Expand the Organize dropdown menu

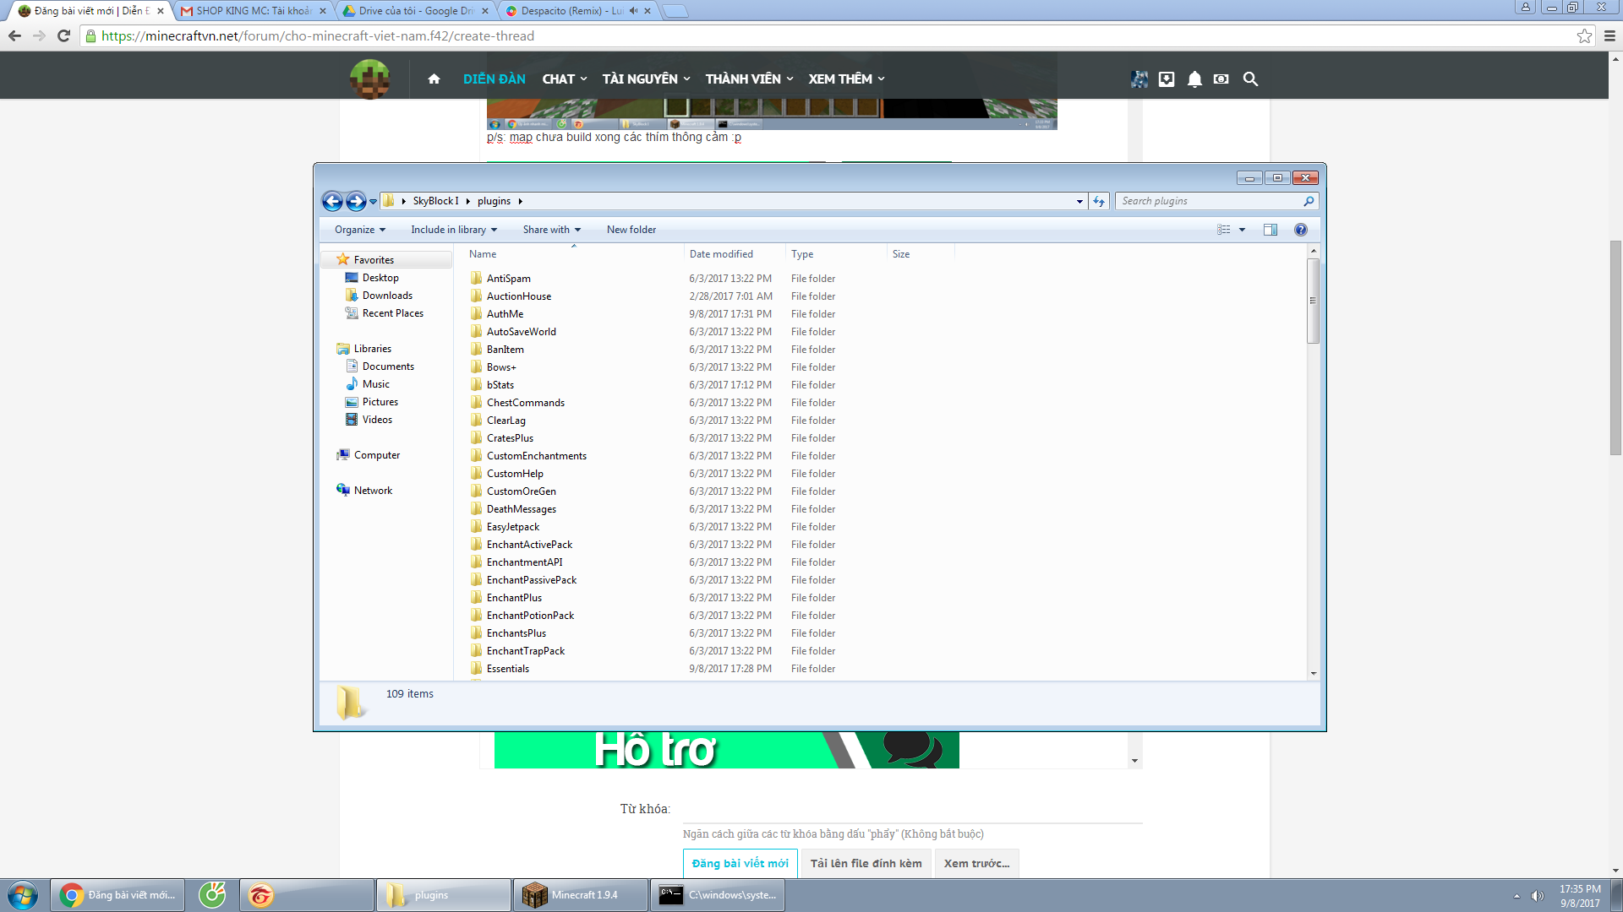[360, 230]
